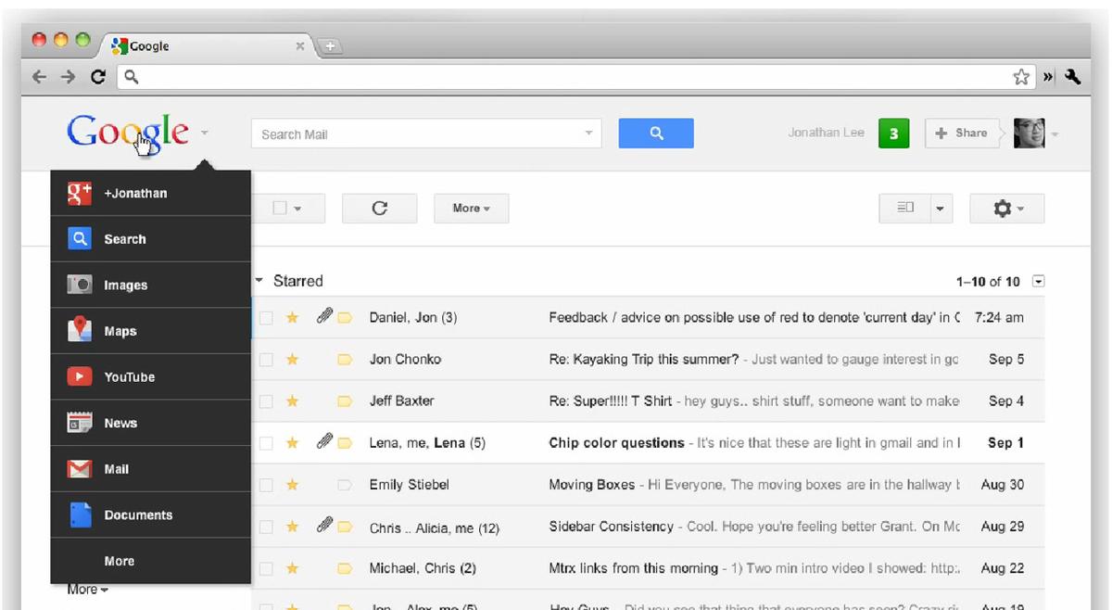Screen dimensions: 1112x610
Task: Select Documents in the Google menu
Action: tap(150, 515)
